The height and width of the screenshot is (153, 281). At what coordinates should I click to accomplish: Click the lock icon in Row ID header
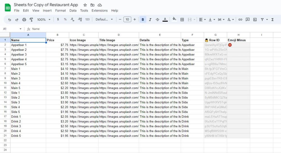coord(207,40)
